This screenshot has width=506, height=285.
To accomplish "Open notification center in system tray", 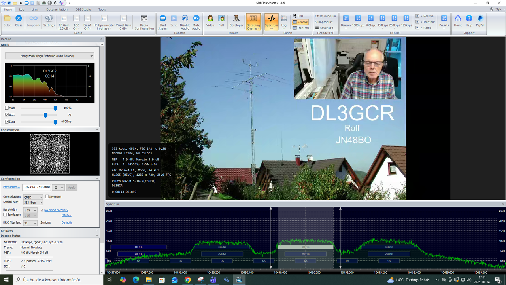I will 498,280.
